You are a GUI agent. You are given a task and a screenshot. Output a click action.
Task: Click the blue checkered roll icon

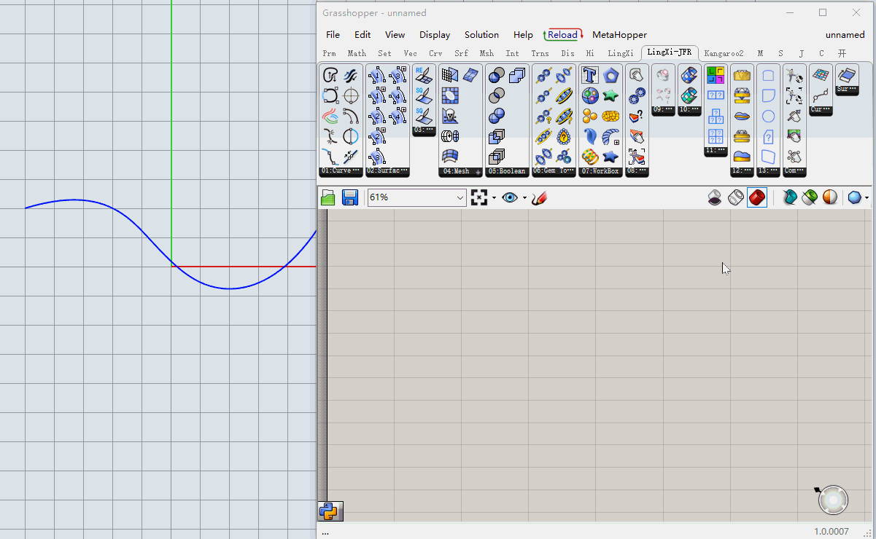(x=689, y=75)
